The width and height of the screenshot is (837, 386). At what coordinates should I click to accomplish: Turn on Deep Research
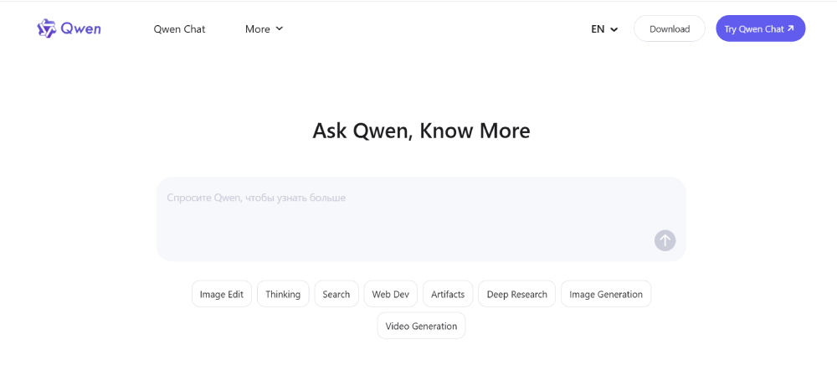click(516, 294)
